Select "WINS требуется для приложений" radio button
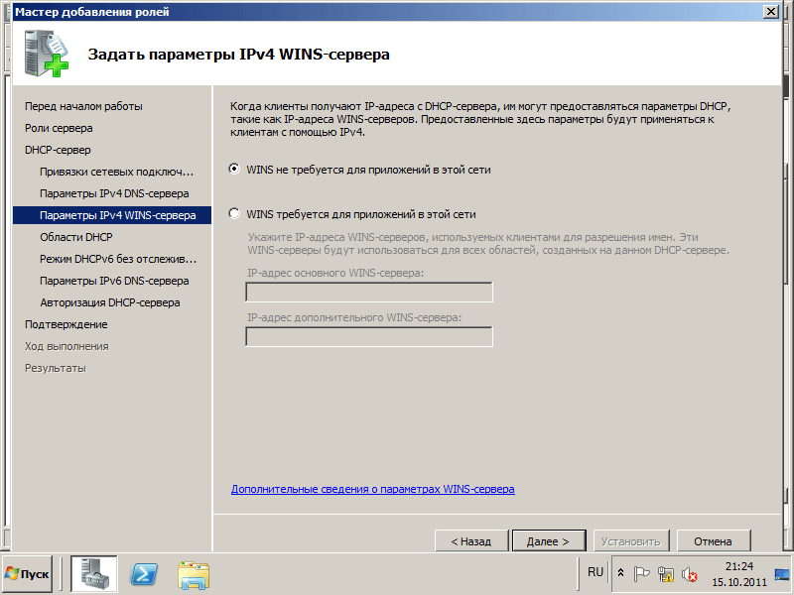Viewport: 794px width, 595px height. (234, 213)
